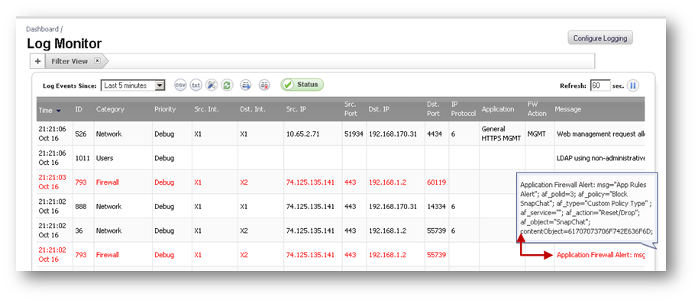Viewport: 698px width, 303px height.
Task: Click log ID 36
Action: coord(79,230)
